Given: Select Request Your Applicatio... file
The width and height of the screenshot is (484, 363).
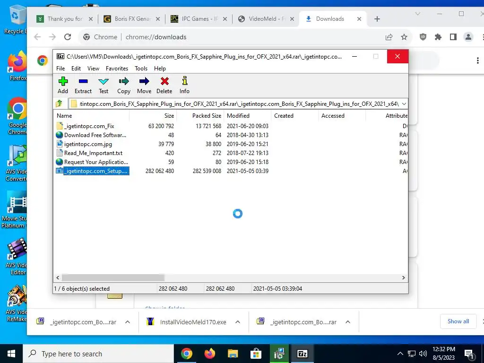Looking at the screenshot, I should tap(95, 162).
